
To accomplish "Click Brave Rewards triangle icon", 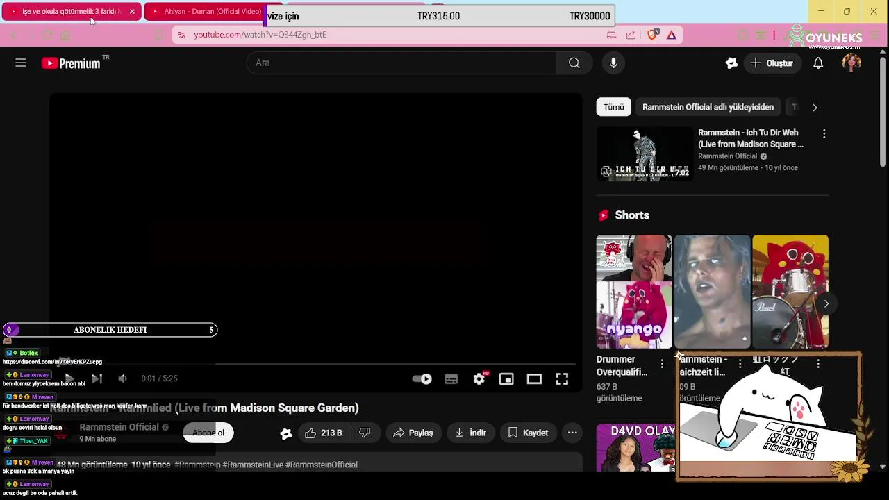I will [x=672, y=35].
